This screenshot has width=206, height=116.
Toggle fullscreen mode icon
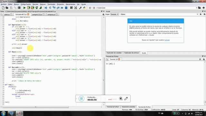(76, 8)
